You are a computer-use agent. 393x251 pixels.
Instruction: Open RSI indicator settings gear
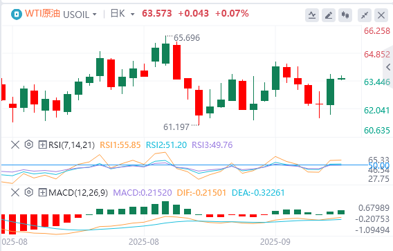pos(29,145)
